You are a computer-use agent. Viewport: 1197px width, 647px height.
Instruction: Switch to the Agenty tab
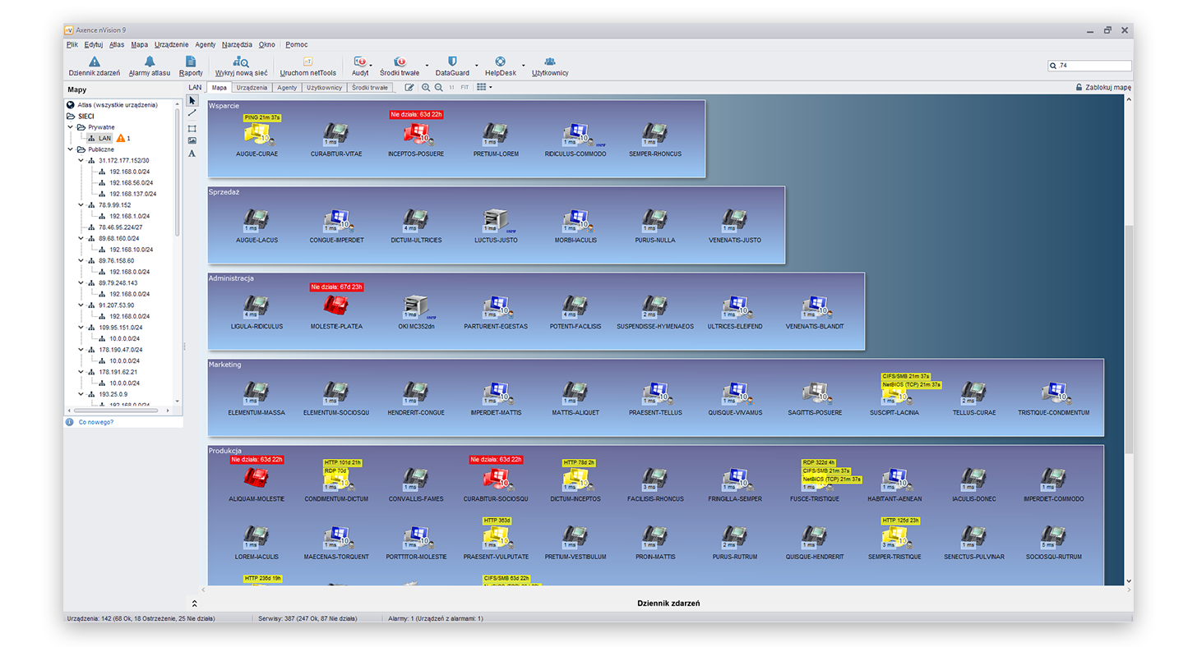pos(287,87)
